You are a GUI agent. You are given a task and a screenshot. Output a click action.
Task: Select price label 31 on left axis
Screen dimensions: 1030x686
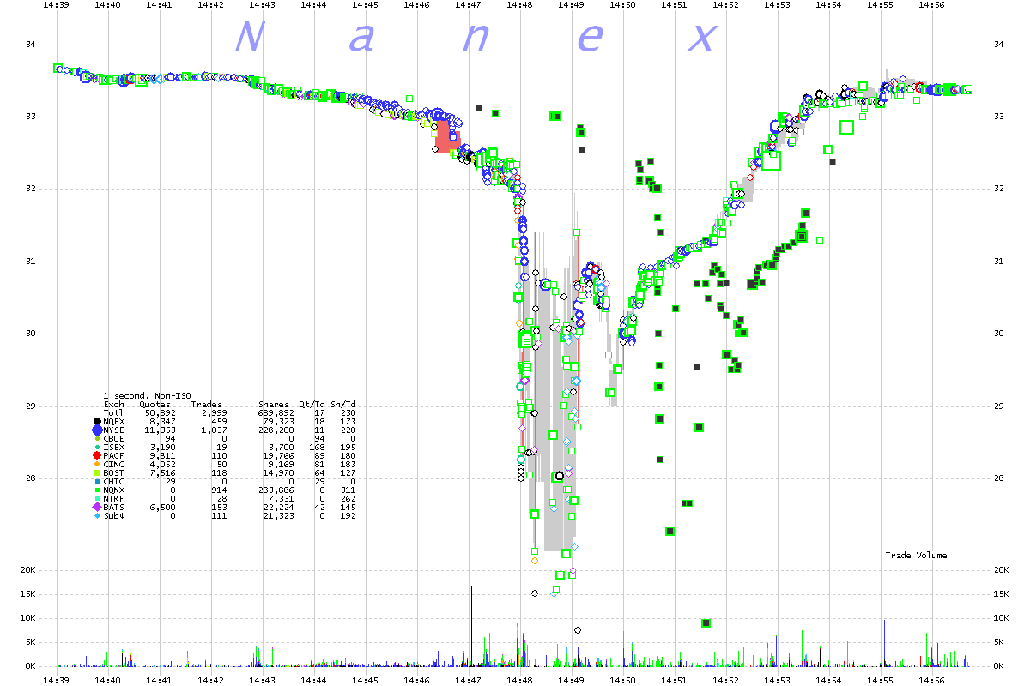[33, 262]
